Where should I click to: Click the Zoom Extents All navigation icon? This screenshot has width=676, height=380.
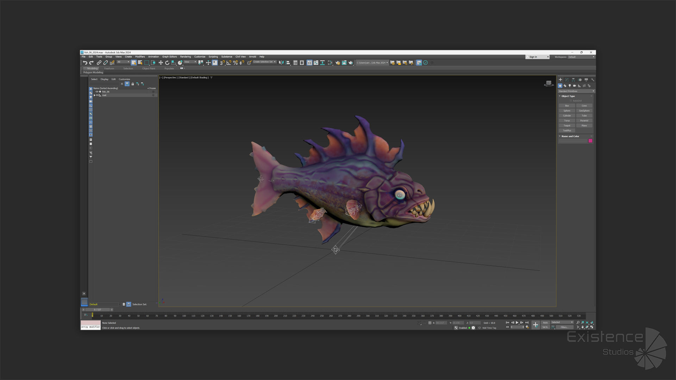click(x=592, y=322)
